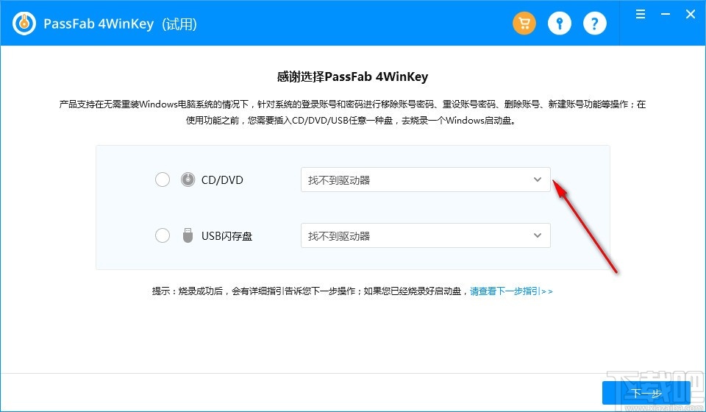
Task: Open the hamburger menu icon
Action: 641,15
